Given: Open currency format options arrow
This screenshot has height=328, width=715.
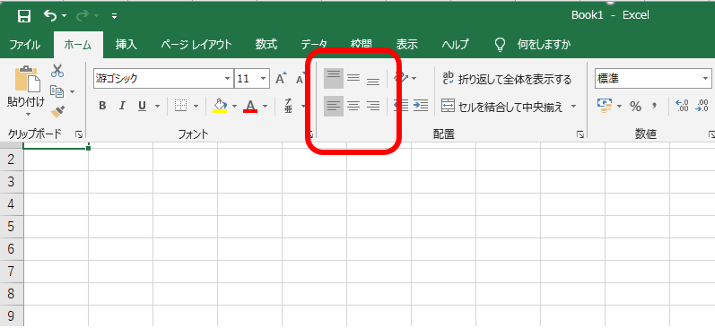Looking at the screenshot, I should click(x=619, y=107).
